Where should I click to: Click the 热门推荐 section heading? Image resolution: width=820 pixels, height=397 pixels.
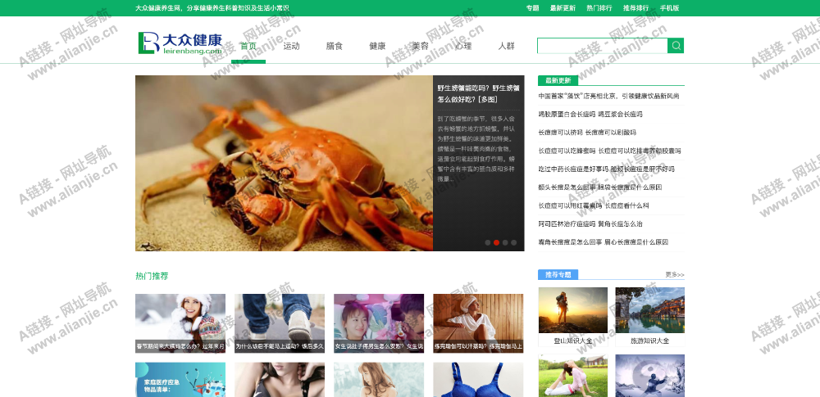coord(153,276)
